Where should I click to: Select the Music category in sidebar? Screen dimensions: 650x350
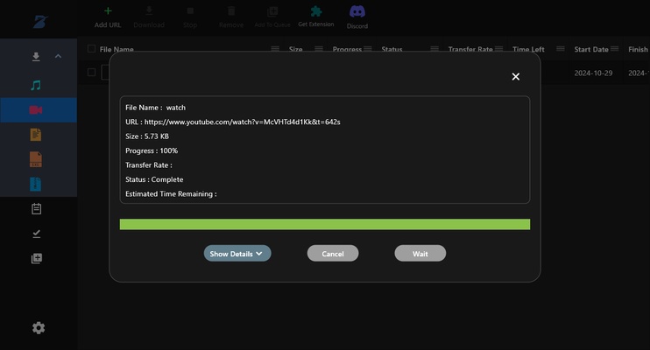(36, 86)
